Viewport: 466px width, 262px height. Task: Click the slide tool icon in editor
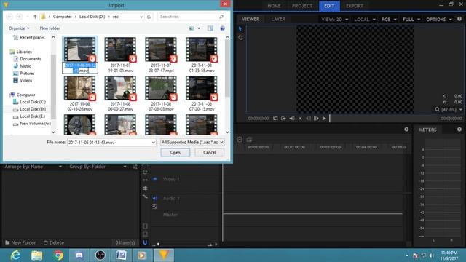145,188
